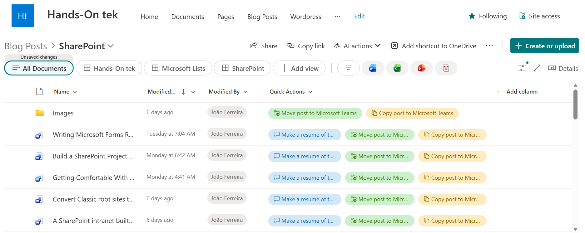Go to Blog Posts breadcrumb
The height and width of the screenshot is (233, 585).
click(x=26, y=46)
